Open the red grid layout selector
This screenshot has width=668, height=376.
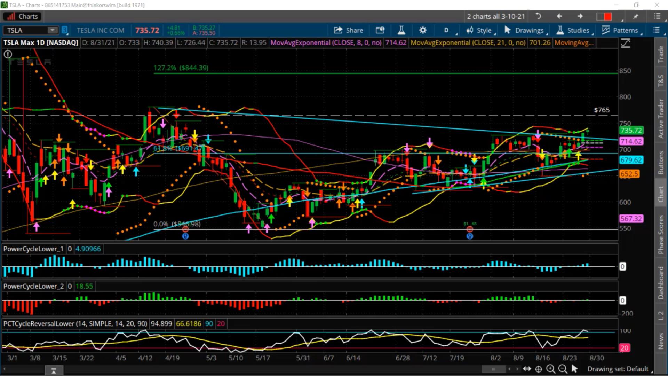pyautogui.click(x=604, y=16)
